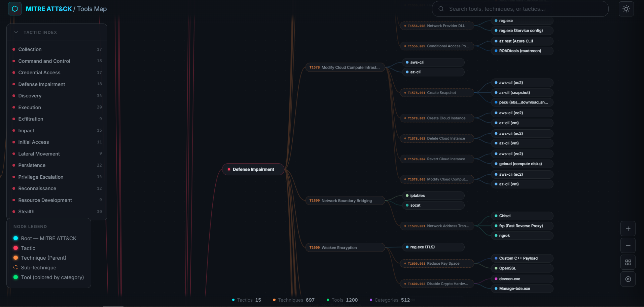Select Collection in the tactic index
This screenshot has width=644, height=307.
pos(57,49)
